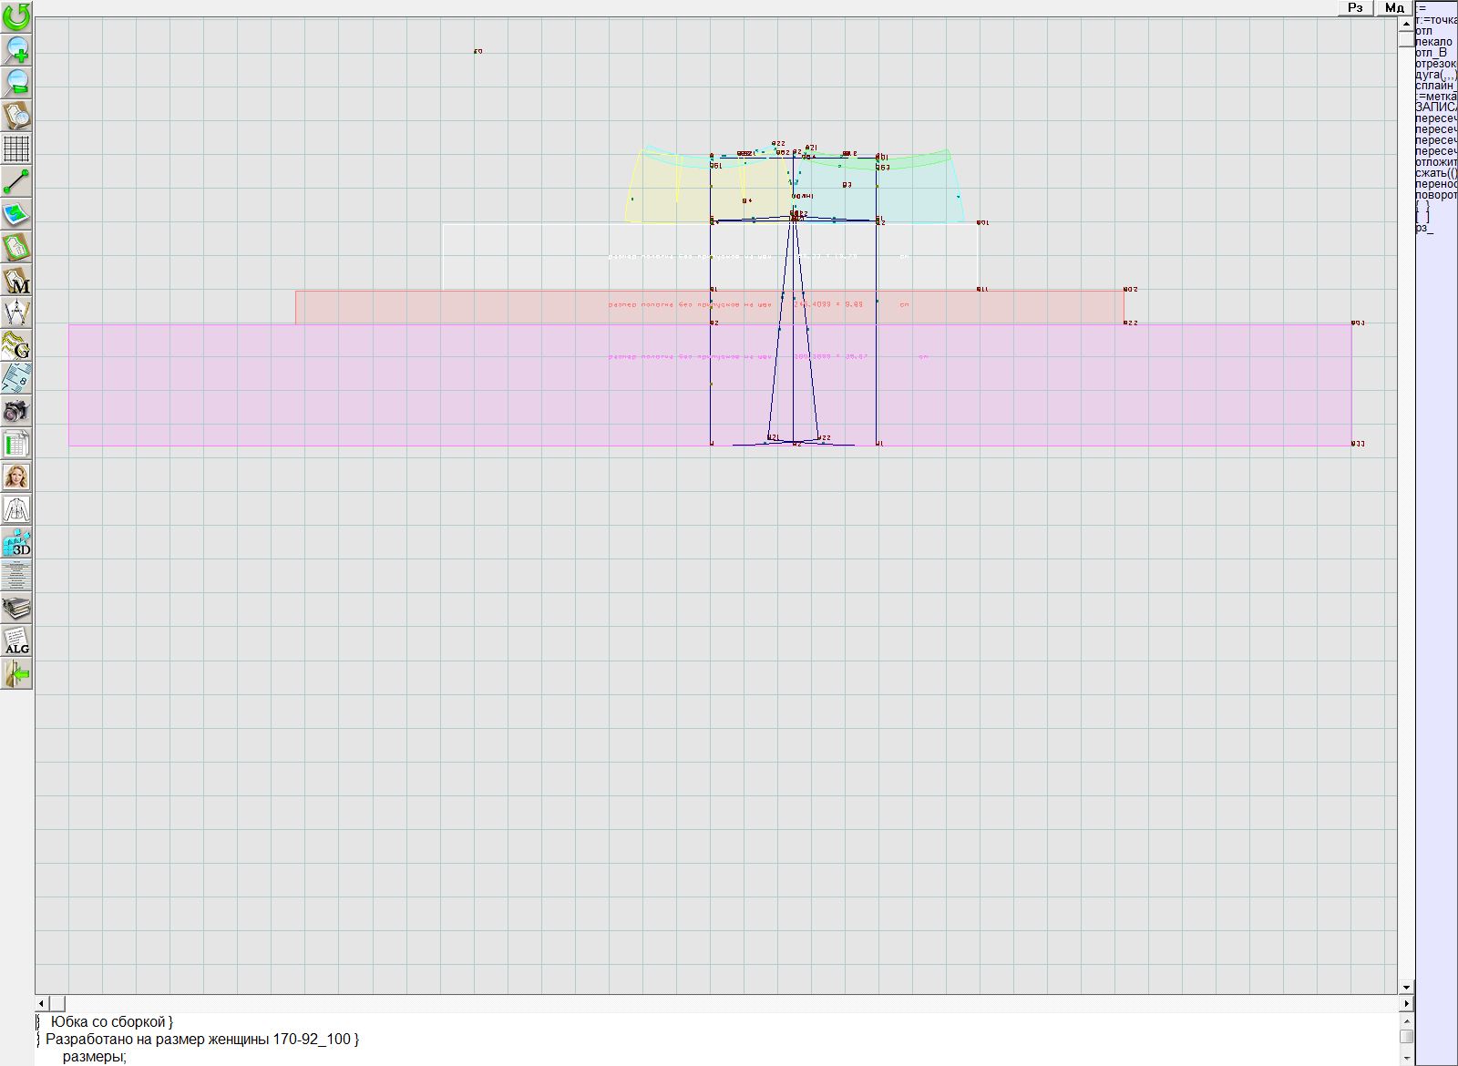Zoom out with the magnifier minus icon
Screen dimensions: 1458x1066
(16, 82)
